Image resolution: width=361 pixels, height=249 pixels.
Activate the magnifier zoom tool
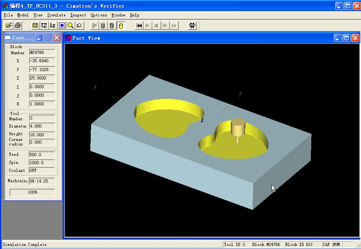(x=70, y=26)
